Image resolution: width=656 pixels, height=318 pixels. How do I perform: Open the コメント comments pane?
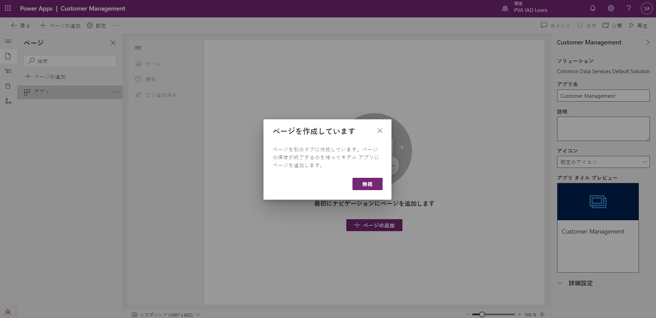click(x=555, y=26)
